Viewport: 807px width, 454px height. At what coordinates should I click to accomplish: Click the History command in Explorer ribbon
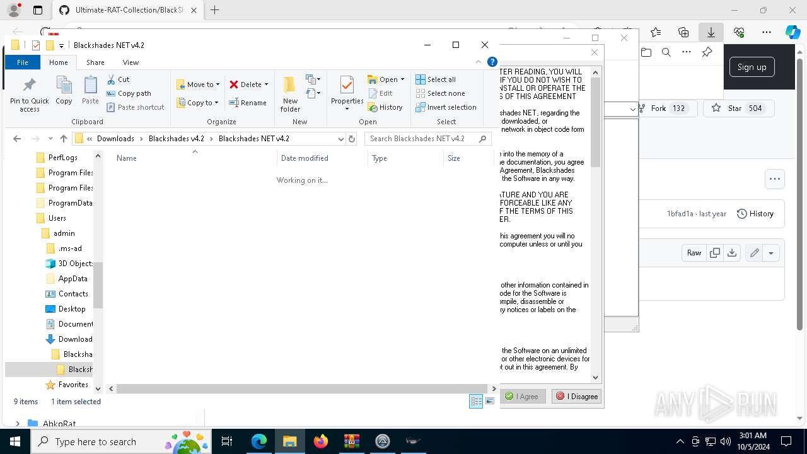pyautogui.click(x=385, y=107)
